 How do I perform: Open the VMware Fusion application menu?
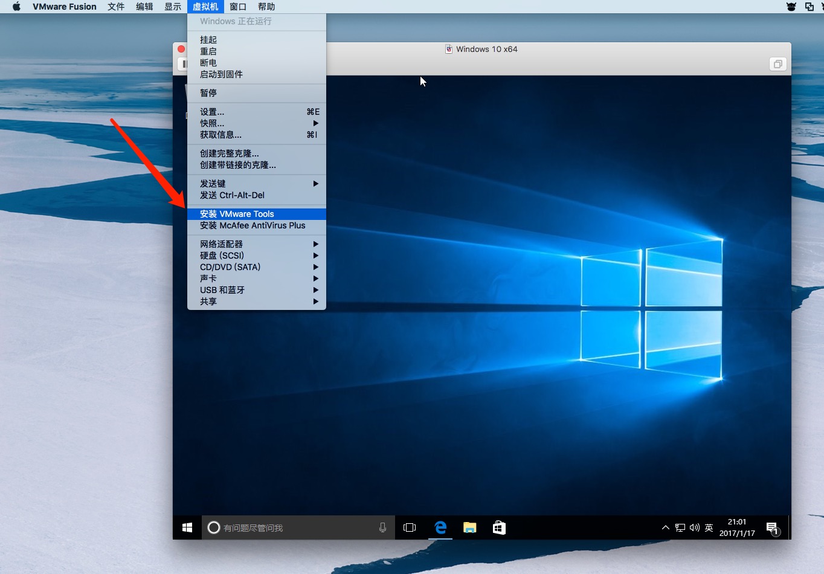[65, 7]
